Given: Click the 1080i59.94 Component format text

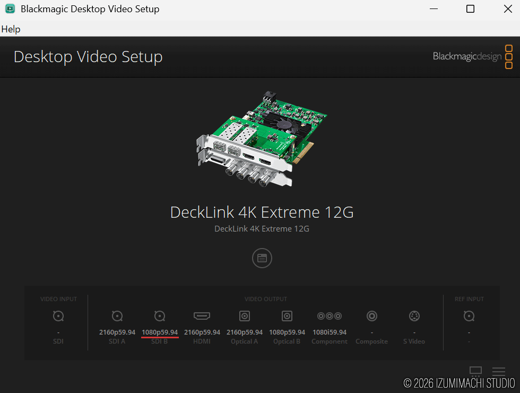Looking at the screenshot, I should tap(330, 332).
